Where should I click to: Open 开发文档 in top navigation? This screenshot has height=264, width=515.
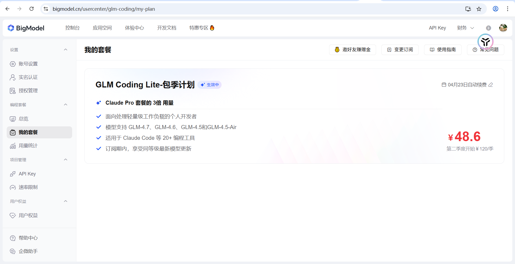coord(167,28)
